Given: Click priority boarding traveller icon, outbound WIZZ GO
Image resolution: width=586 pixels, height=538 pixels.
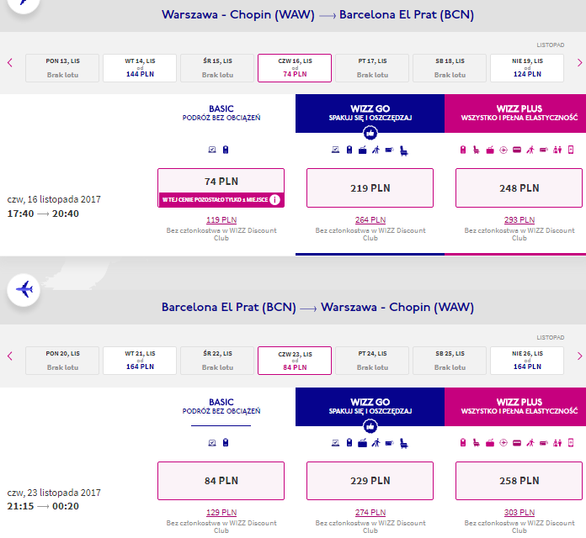Looking at the screenshot, I should (376, 150).
